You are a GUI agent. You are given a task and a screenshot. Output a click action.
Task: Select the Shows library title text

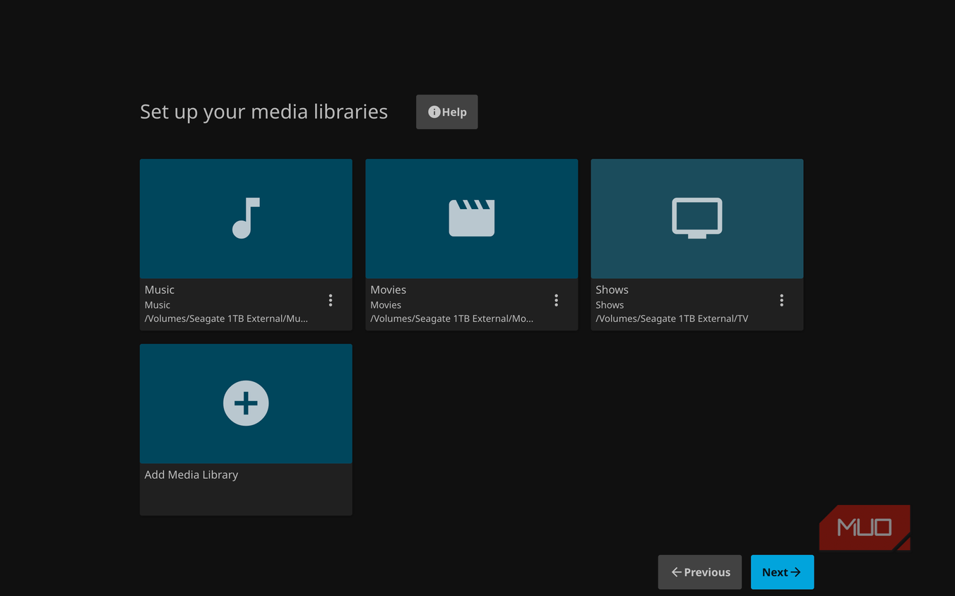click(x=612, y=290)
